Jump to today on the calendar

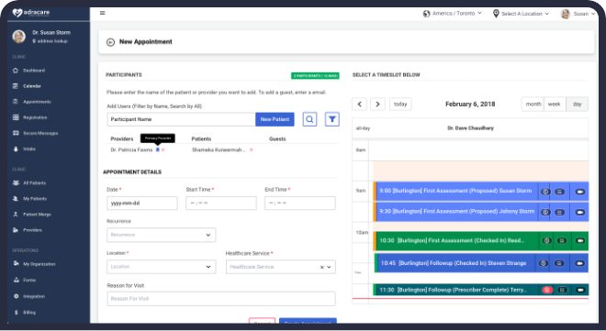click(400, 105)
